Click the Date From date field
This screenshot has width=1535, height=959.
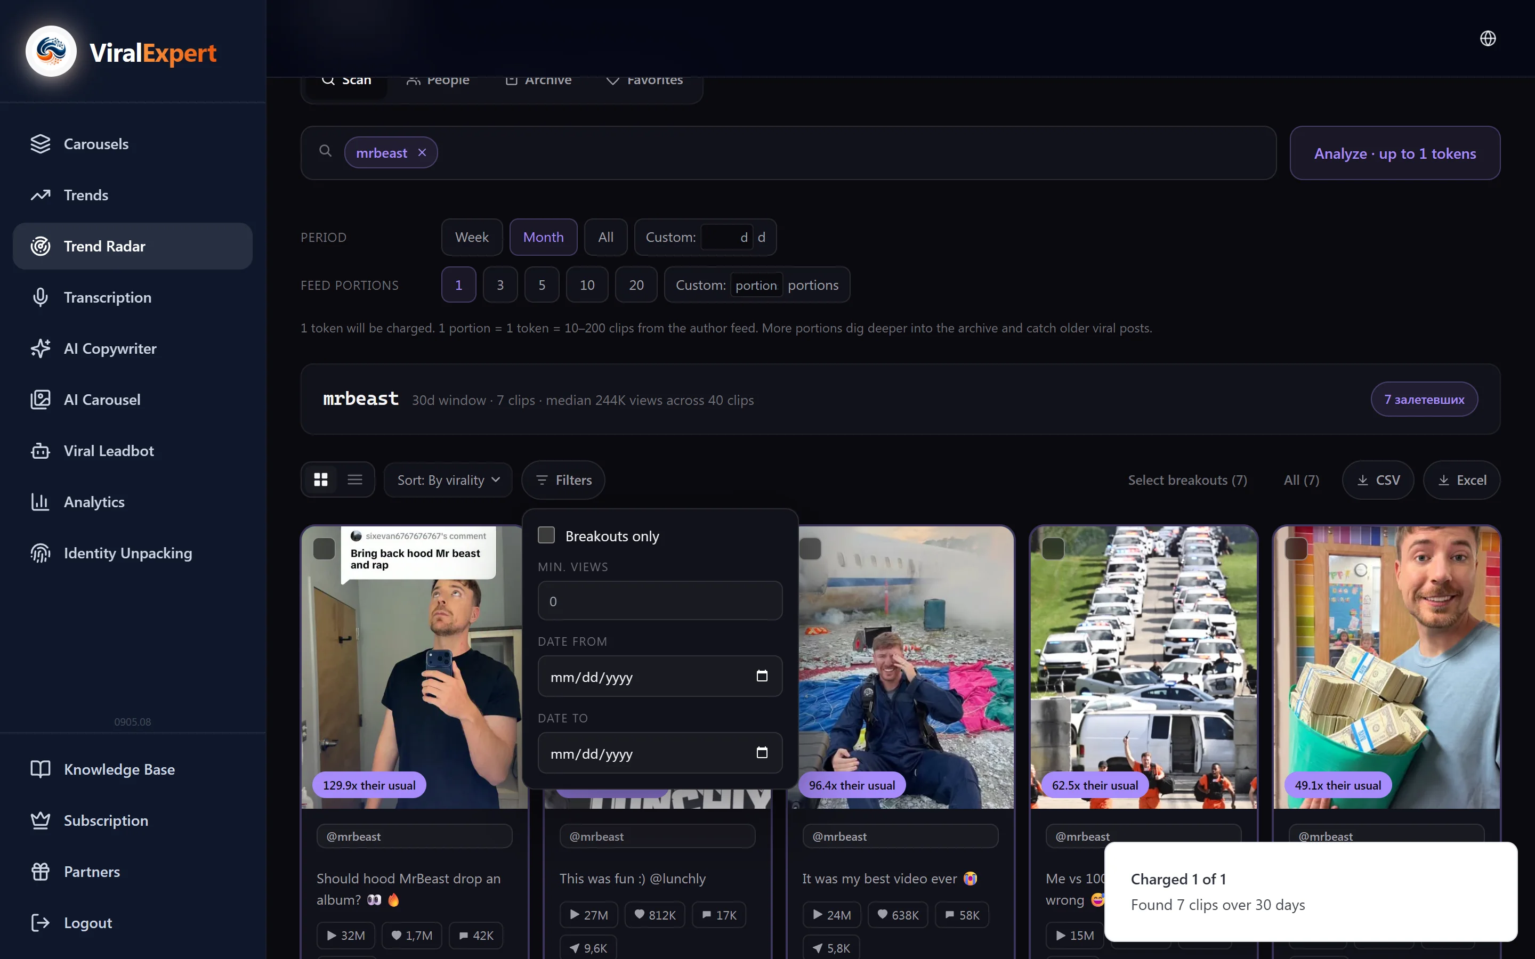click(x=660, y=676)
